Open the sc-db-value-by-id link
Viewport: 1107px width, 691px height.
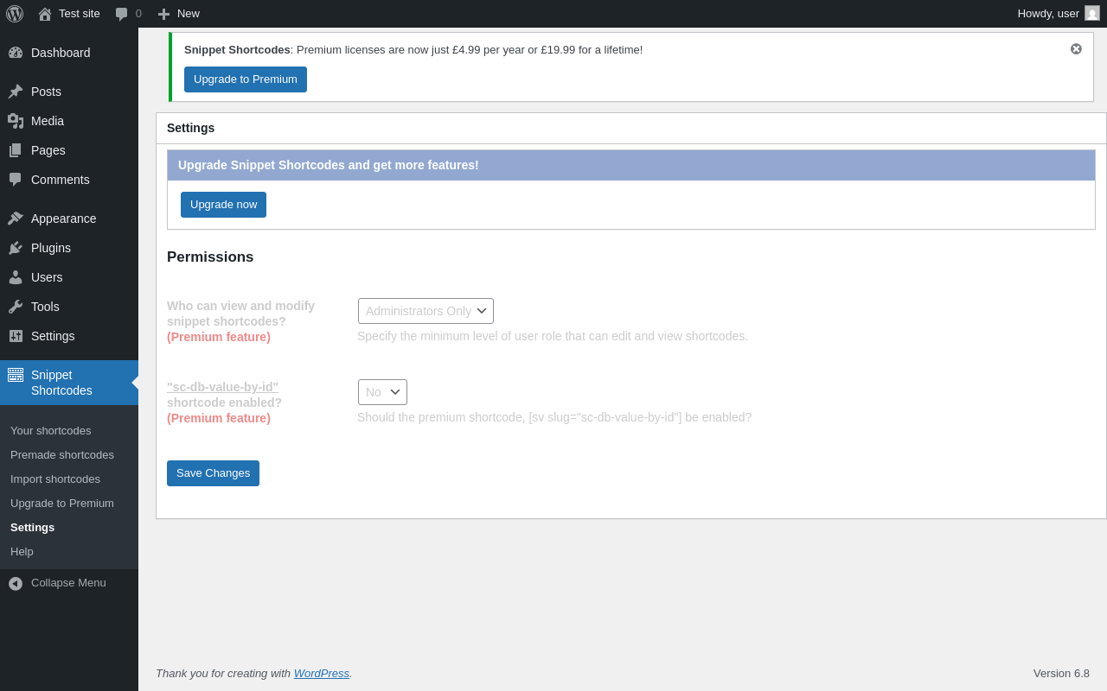click(222, 387)
